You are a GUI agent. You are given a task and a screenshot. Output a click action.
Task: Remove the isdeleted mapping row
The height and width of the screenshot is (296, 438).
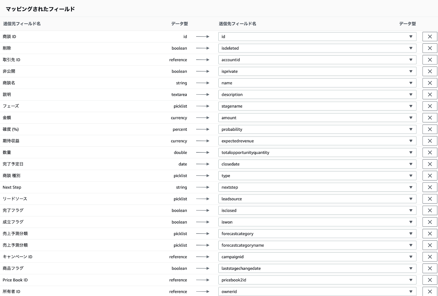coord(430,48)
